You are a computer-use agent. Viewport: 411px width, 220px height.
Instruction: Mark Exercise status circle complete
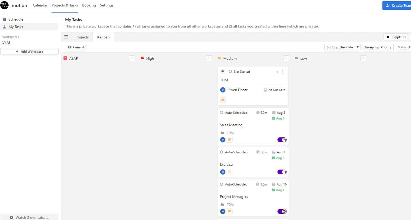222,152
